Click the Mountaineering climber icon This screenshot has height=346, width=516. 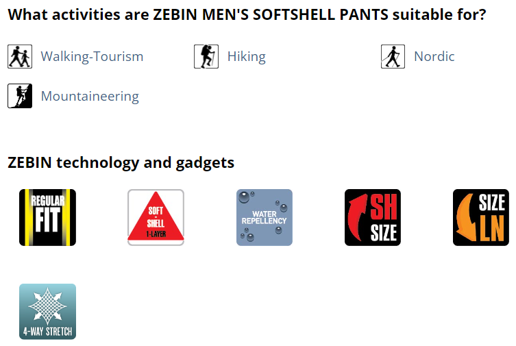pyautogui.click(x=20, y=96)
